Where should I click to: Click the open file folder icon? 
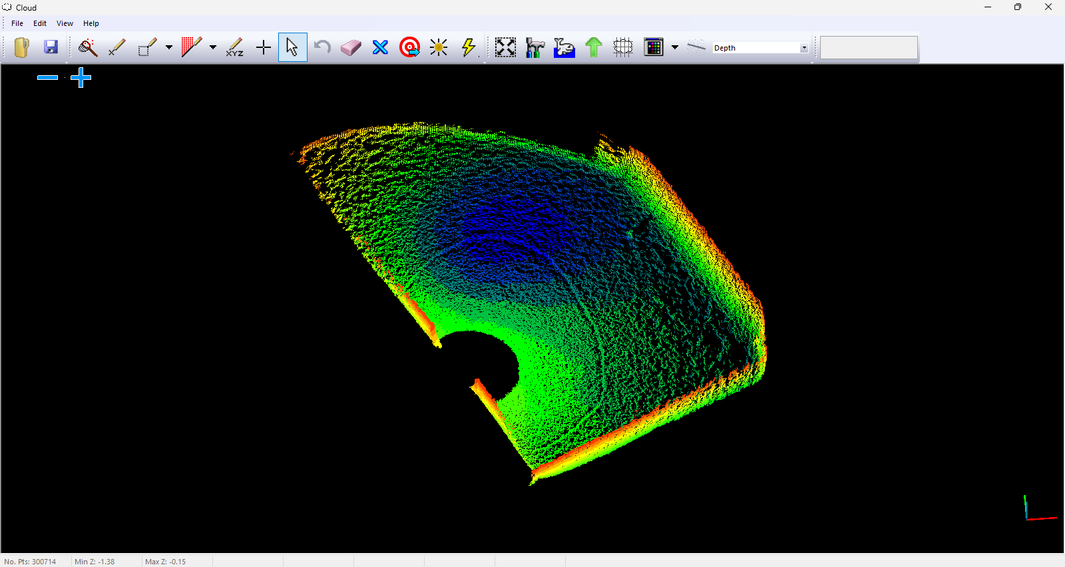pyautogui.click(x=21, y=47)
